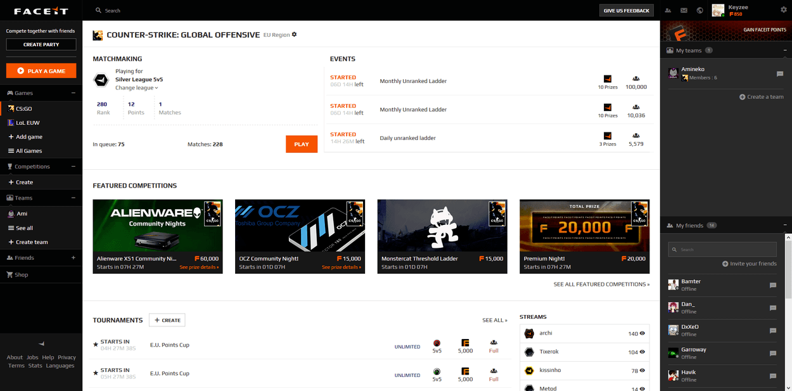Click Amineko team avatar

674,73
